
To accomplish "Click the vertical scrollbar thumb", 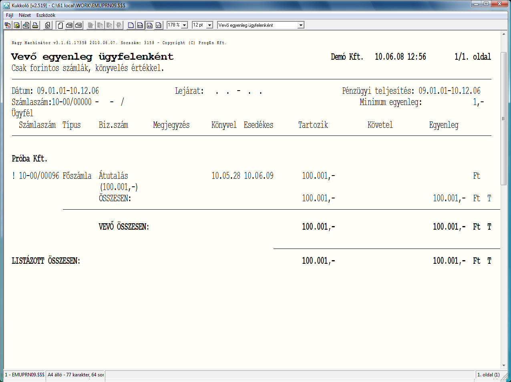I will [x=504, y=119].
